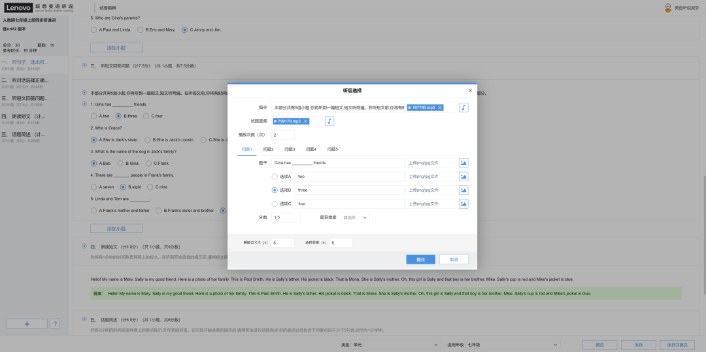
Task: Choose the 选项C radio button
Action: (275, 204)
